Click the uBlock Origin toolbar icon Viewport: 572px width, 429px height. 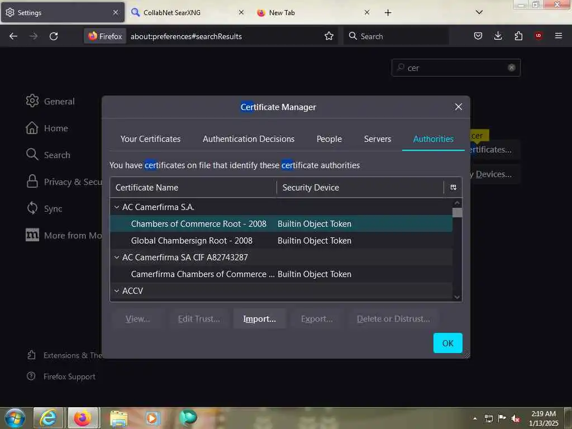(538, 36)
